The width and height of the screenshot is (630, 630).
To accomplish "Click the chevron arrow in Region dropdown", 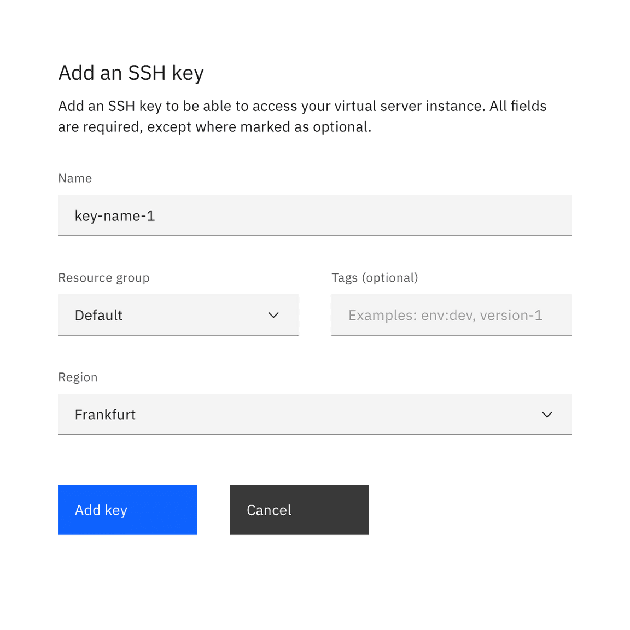I will (x=547, y=414).
